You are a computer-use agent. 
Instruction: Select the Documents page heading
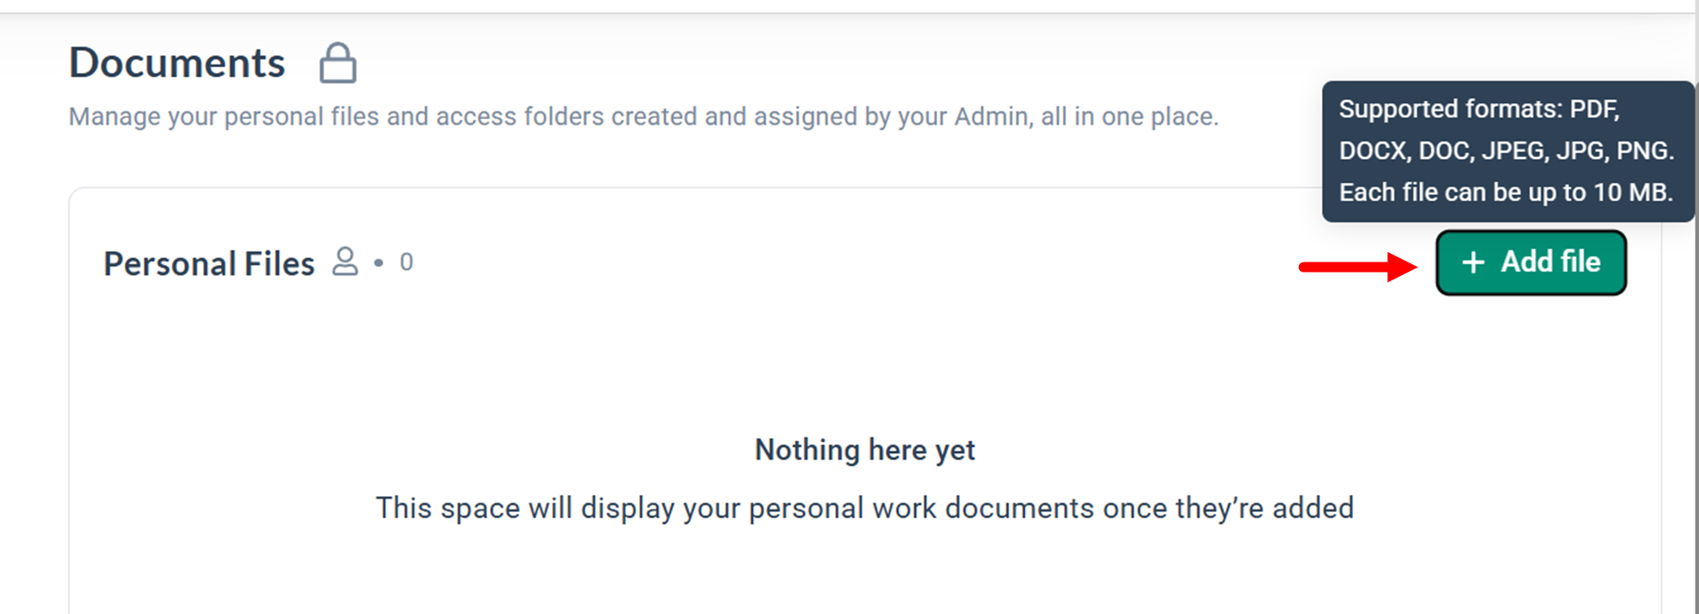pos(177,64)
